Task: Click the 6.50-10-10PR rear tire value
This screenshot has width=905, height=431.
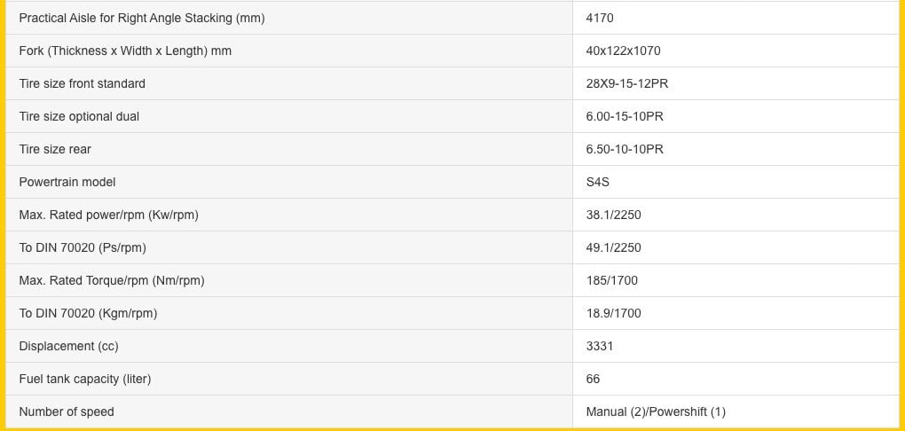Action: click(x=625, y=149)
